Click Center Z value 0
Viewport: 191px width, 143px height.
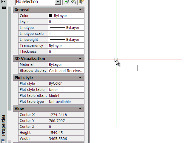click(x=66, y=127)
